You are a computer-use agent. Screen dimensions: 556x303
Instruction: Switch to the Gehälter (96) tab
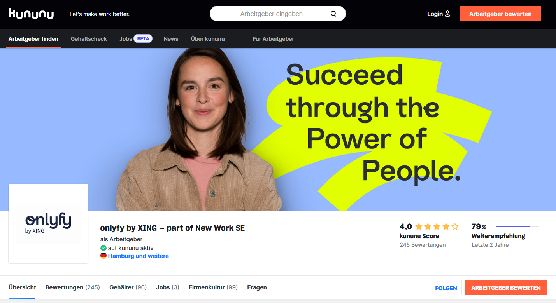(128, 287)
